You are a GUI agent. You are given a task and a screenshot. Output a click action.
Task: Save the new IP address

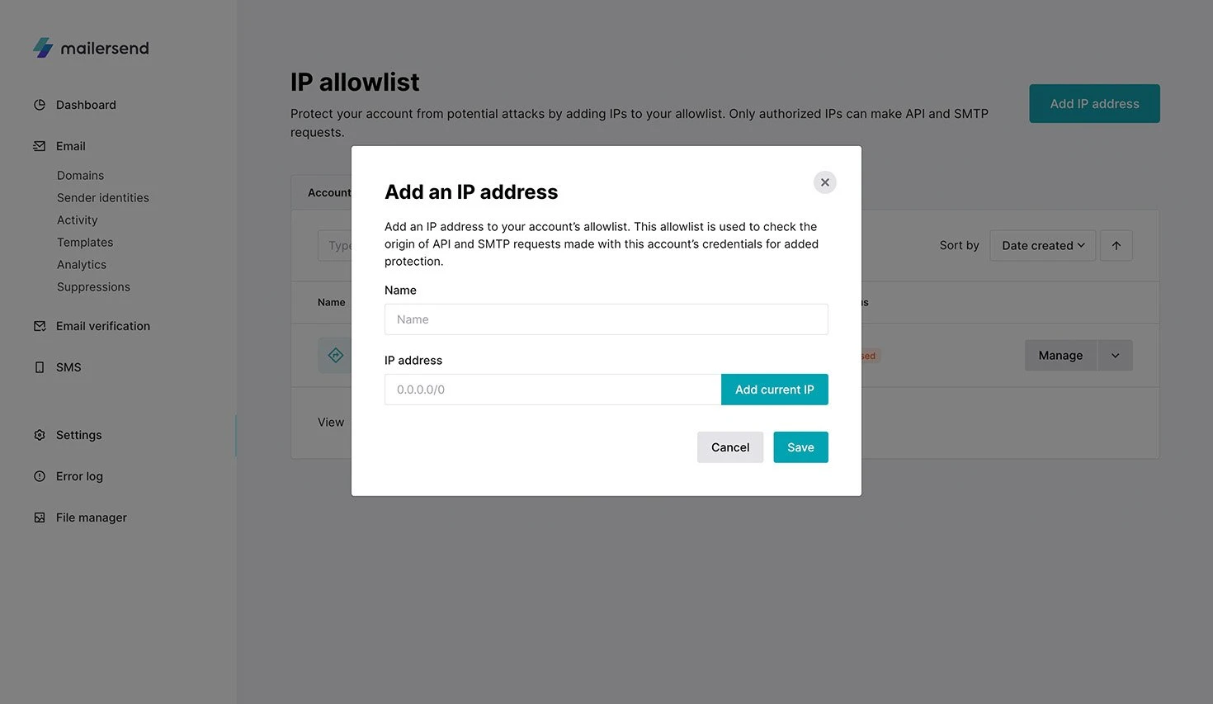pyautogui.click(x=800, y=447)
